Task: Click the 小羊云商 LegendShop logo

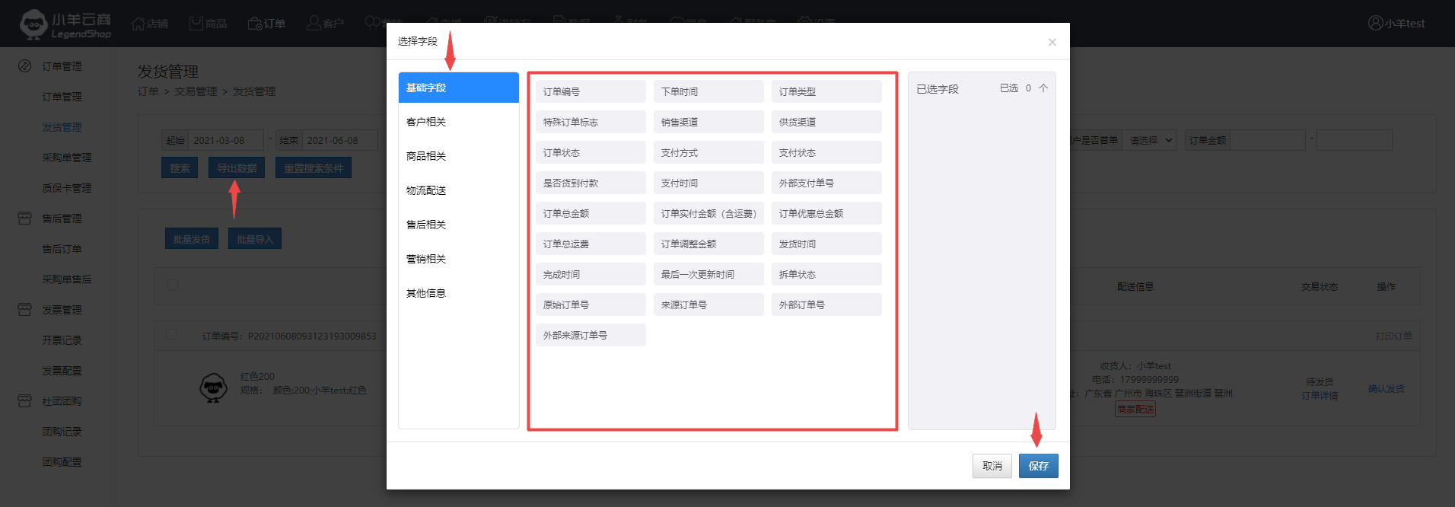Action: (65, 24)
